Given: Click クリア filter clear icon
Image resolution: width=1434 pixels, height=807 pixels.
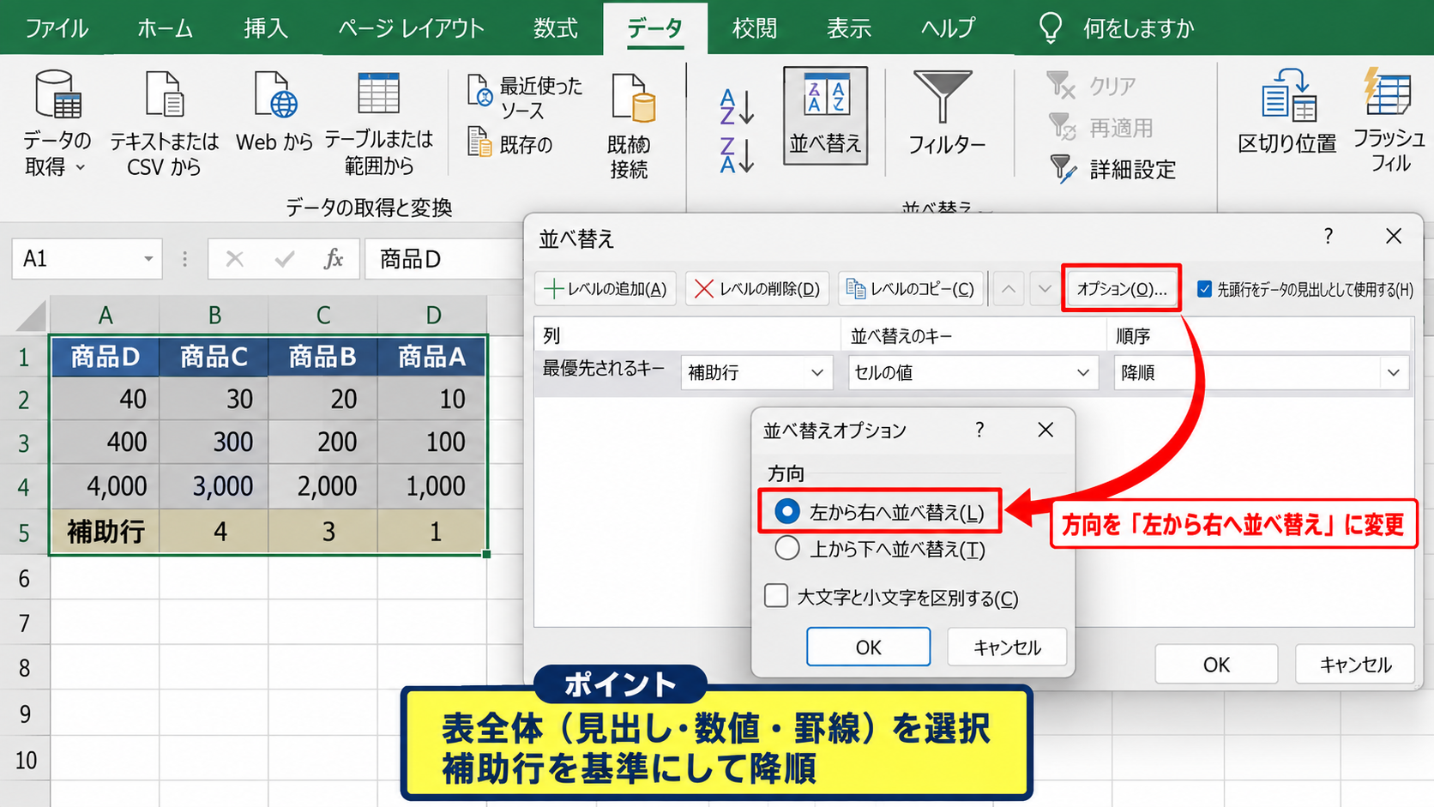Looking at the screenshot, I should [1061, 85].
